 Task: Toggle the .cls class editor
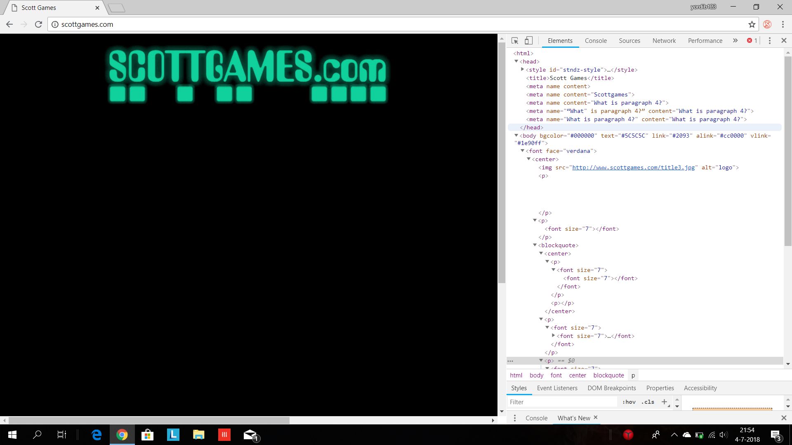coord(648,402)
